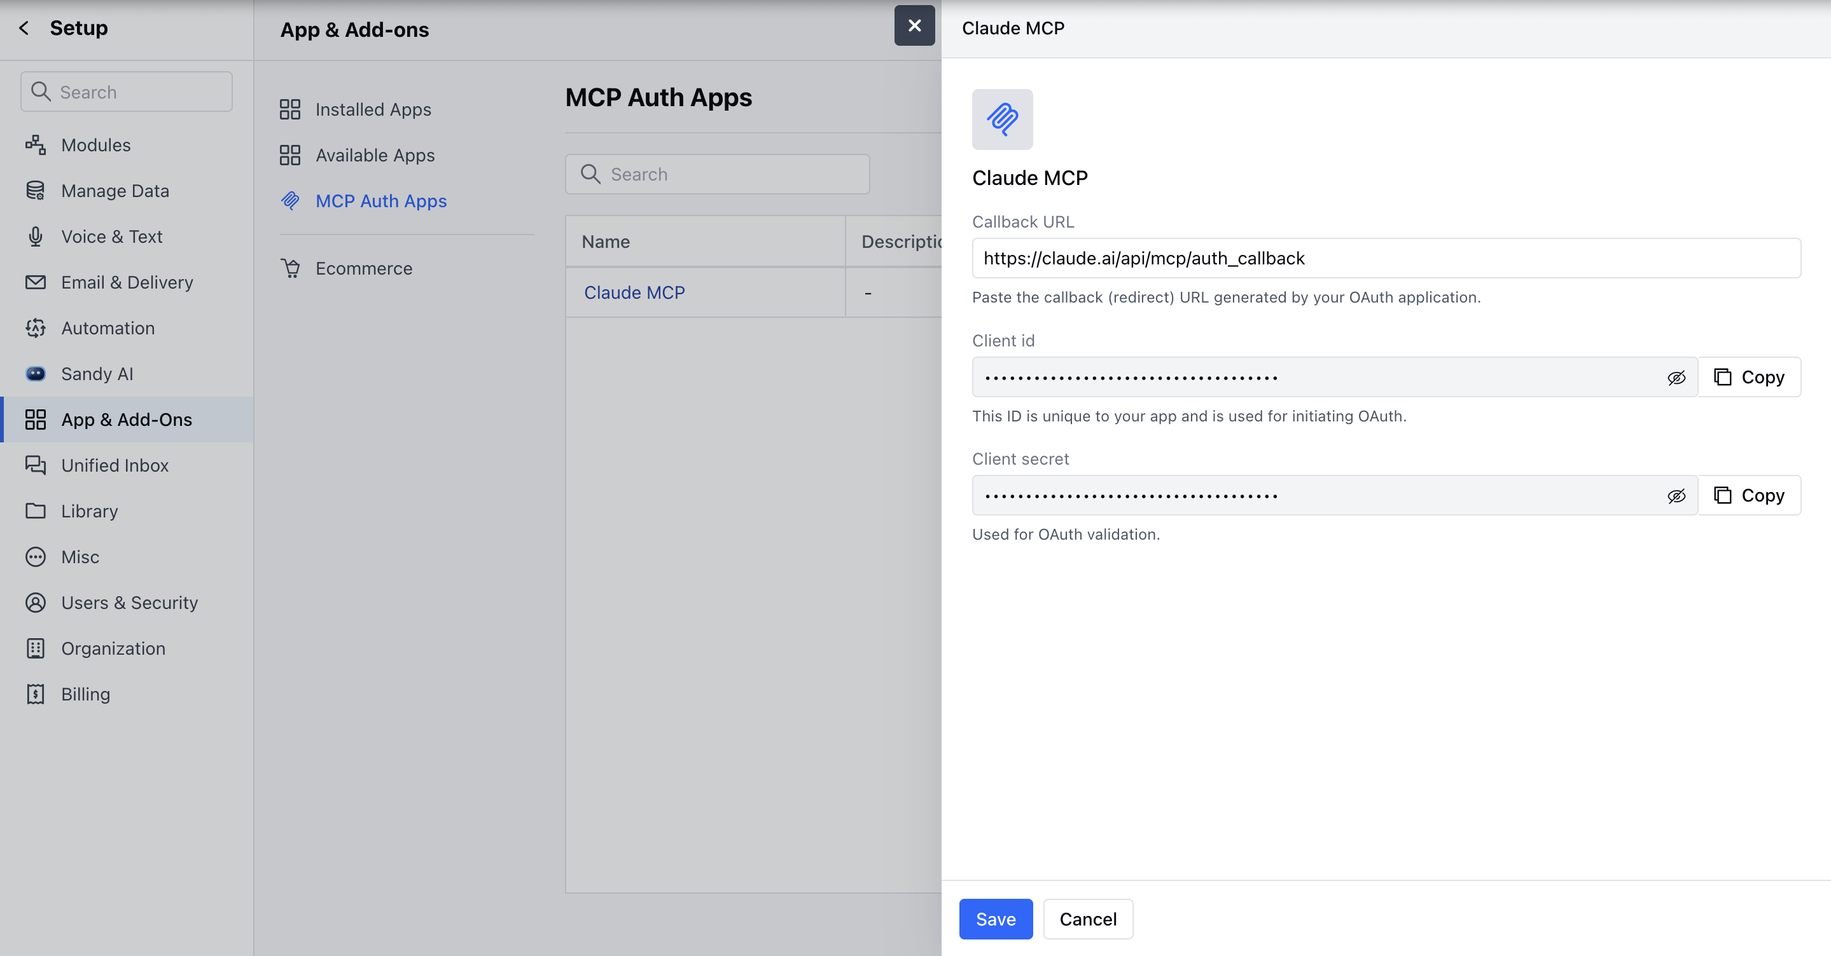
Task: Click the copy icon beside Client secret
Action: (x=1722, y=495)
